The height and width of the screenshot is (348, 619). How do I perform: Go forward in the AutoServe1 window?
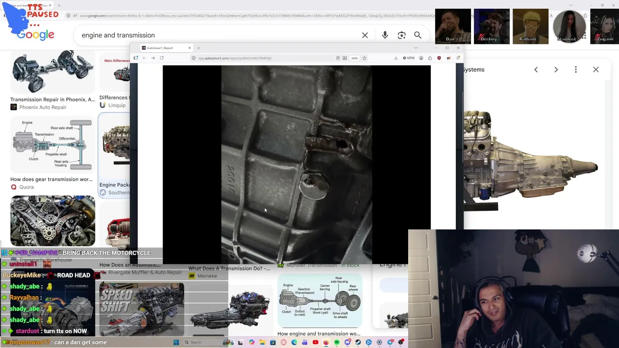pyautogui.click(x=153, y=58)
